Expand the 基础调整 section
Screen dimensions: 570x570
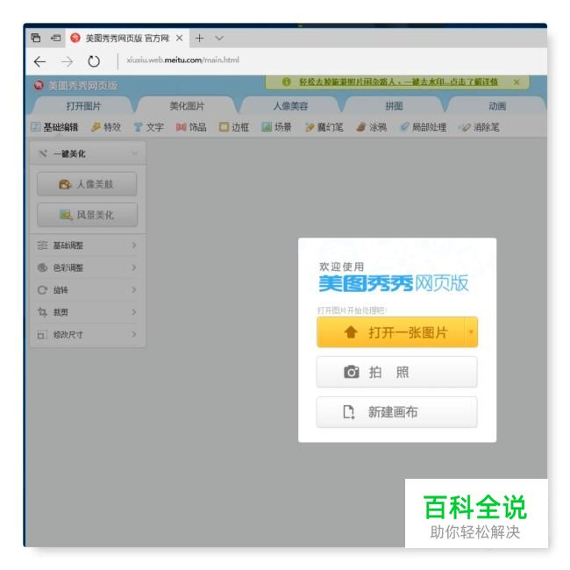click(88, 246)
